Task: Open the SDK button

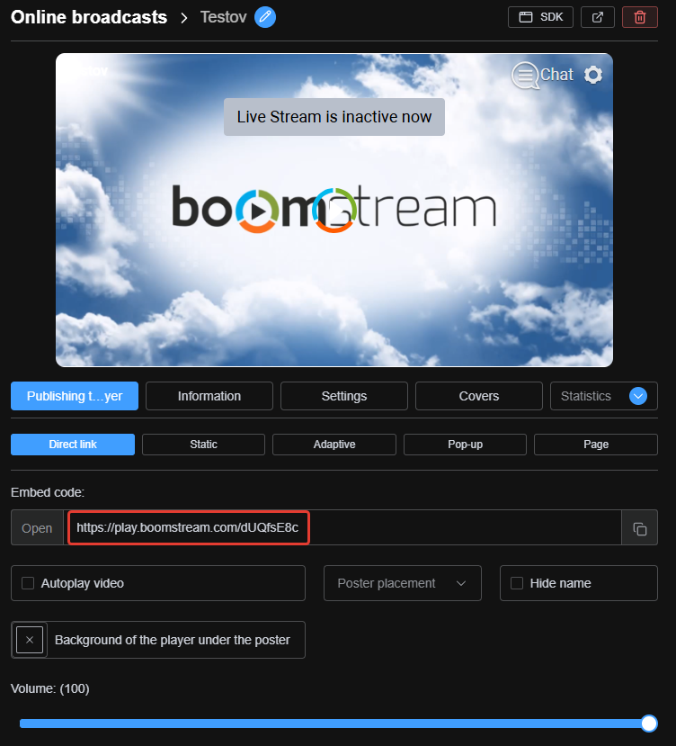Action: [x=540, y=17]
